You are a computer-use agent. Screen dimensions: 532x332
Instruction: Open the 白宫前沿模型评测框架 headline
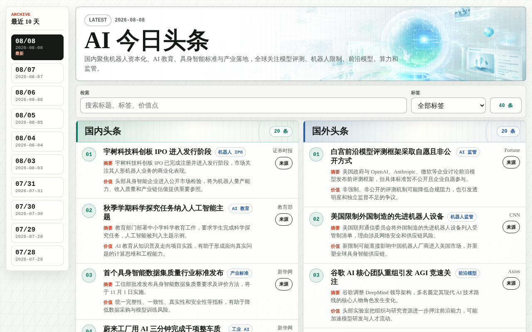[x=391, y=156]
